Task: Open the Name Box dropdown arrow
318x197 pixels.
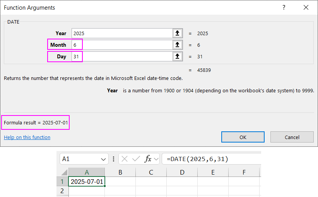Action: tap(103, 159)
